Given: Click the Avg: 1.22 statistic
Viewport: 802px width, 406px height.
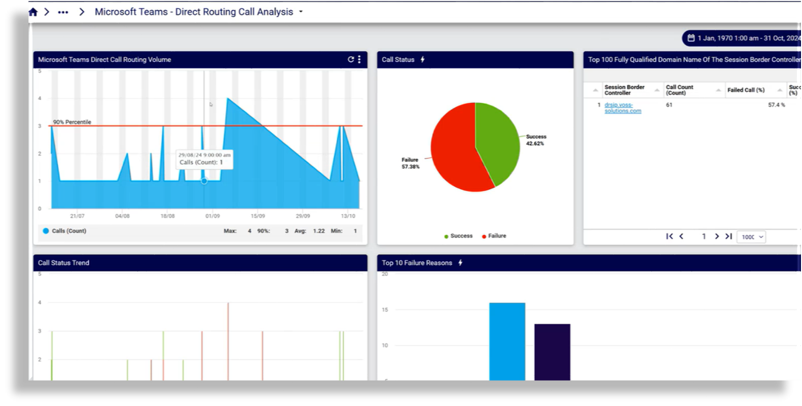Looking at the screenshot, I should (x=309, y=231).
